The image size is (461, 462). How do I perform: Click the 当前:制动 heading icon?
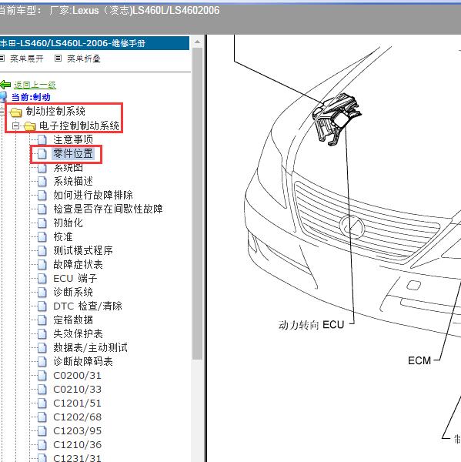[3, 97]
